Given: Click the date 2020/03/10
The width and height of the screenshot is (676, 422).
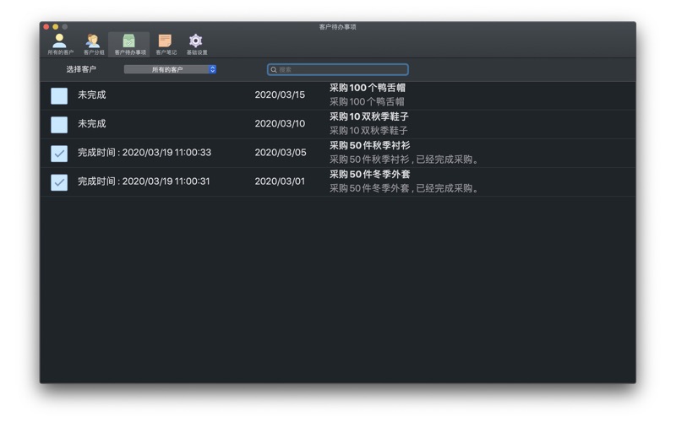Looking at the screenshot, I should click(280, 123).
